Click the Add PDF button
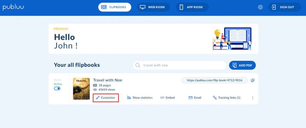 [x=242, y=65]
